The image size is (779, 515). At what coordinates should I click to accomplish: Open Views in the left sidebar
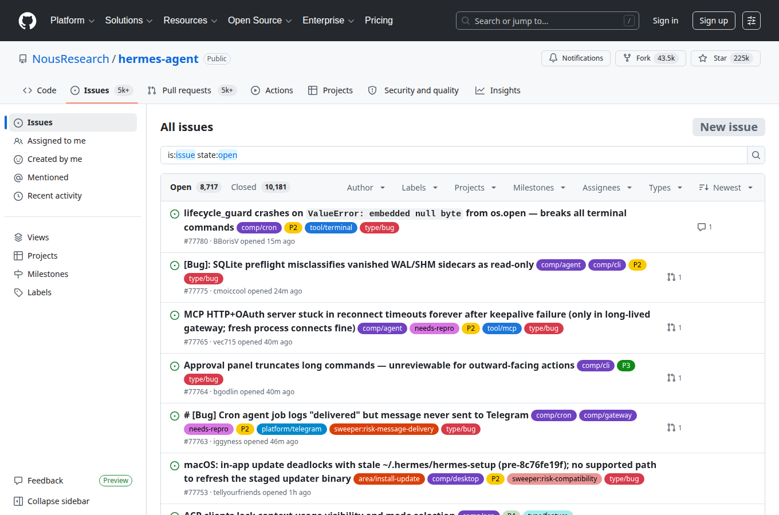click(x=73, y=237)
